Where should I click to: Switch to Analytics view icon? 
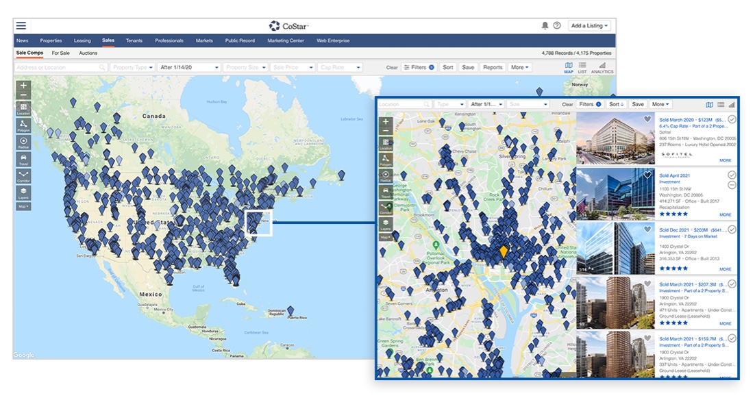pos(602,67)
